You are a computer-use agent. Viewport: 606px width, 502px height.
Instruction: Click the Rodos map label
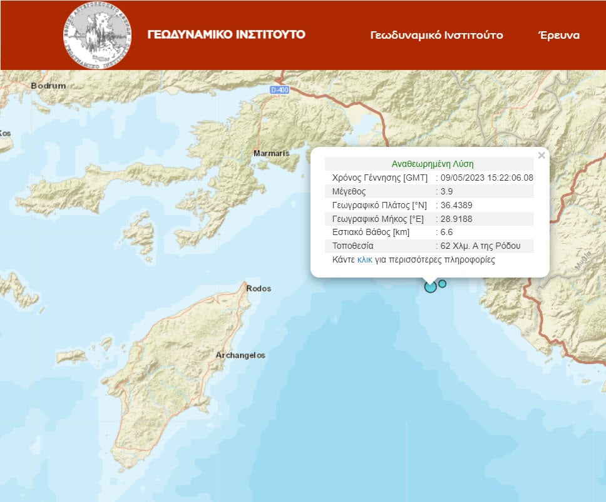click(x=259, y=288)
